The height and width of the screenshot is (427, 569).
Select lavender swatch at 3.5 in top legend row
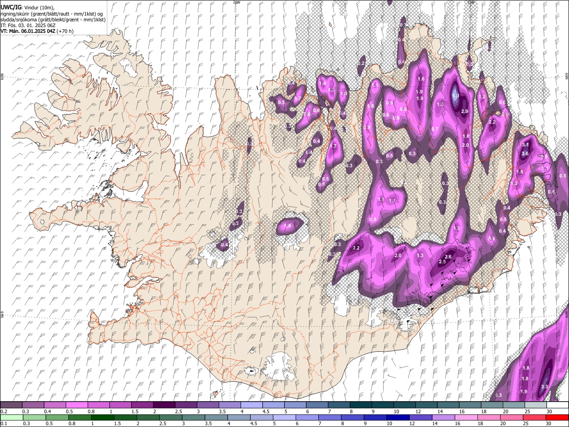(x=230, y=405)
